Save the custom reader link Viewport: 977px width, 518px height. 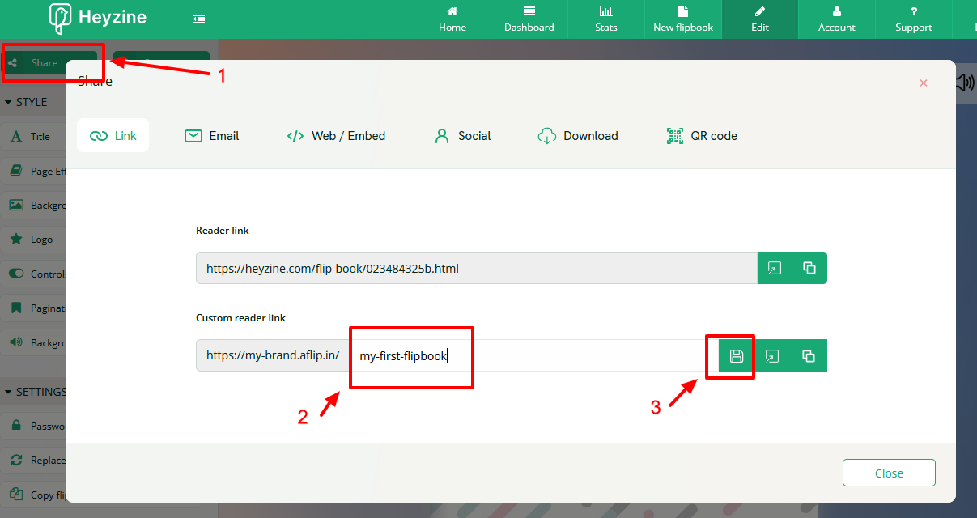click(737, 355)
